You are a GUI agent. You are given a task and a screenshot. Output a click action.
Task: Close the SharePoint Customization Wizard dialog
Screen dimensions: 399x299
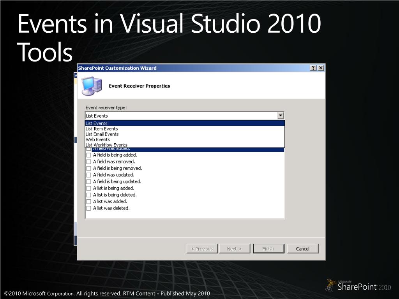click(321, 68)
